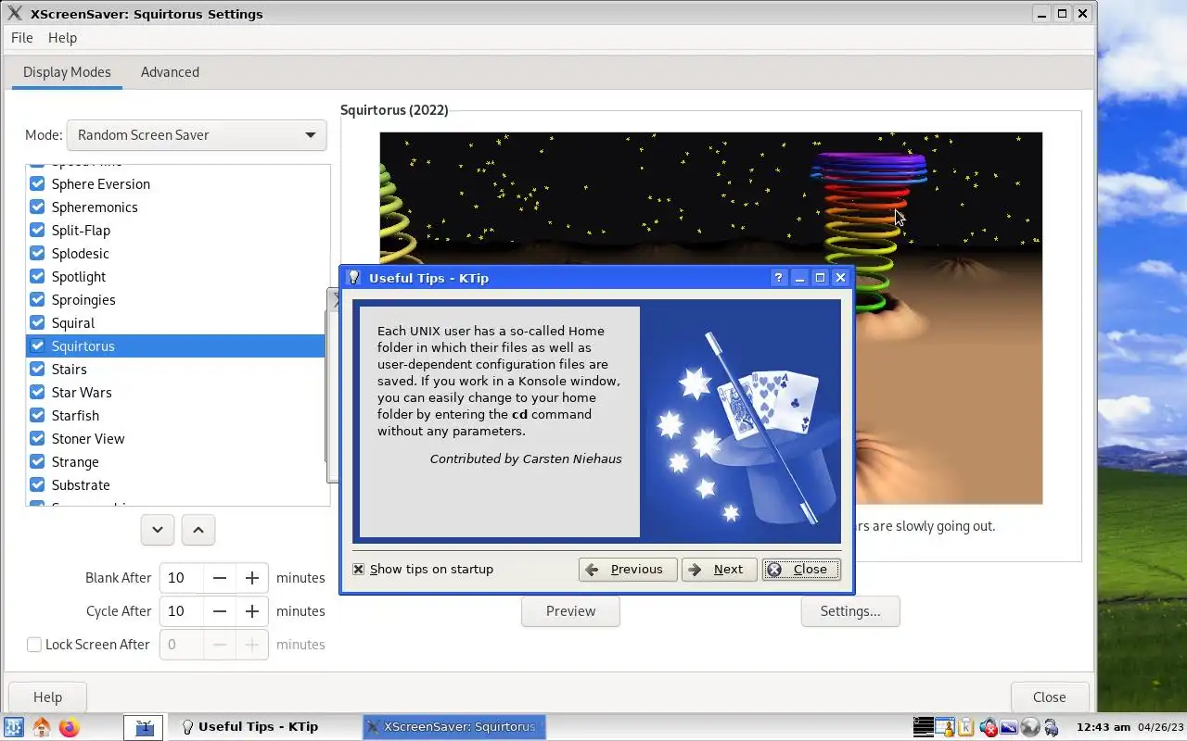The image size is (1187, 741).
Task: Focus the Cycle After minutes field
Action: (181, 611)
